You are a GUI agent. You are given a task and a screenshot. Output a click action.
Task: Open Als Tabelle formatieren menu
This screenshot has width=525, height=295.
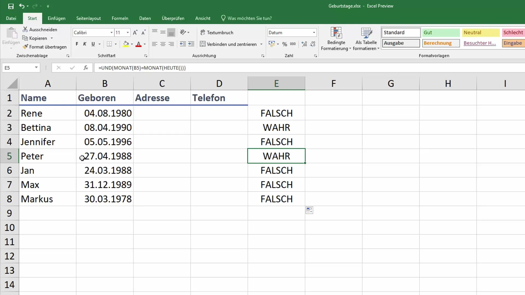point(366,39)
